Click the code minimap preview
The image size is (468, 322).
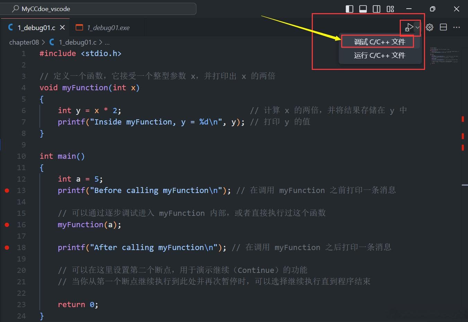pos(444,56)
